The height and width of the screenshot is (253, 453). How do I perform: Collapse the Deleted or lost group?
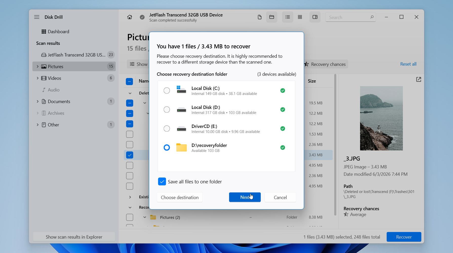point(130,93)
